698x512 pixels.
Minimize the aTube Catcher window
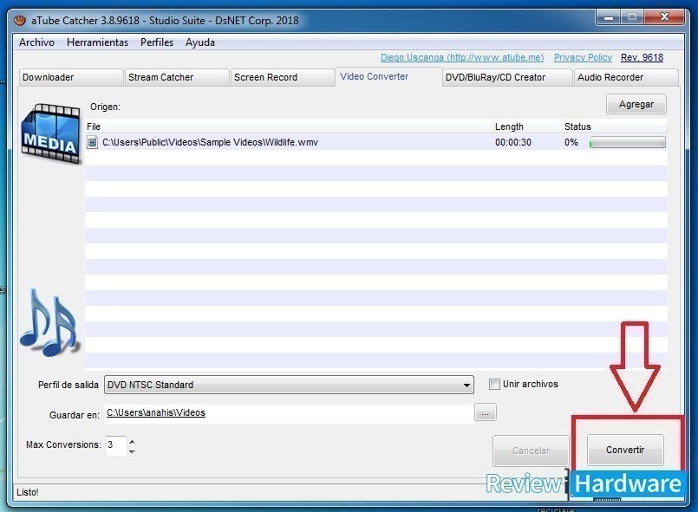coord(609,17)
